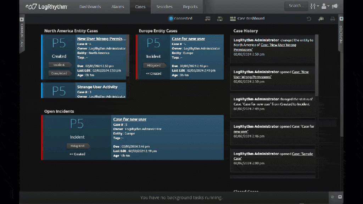Toggle Mitigated status on Case for new user
Screen dimensions: 363x204
(x=154, y=66)
